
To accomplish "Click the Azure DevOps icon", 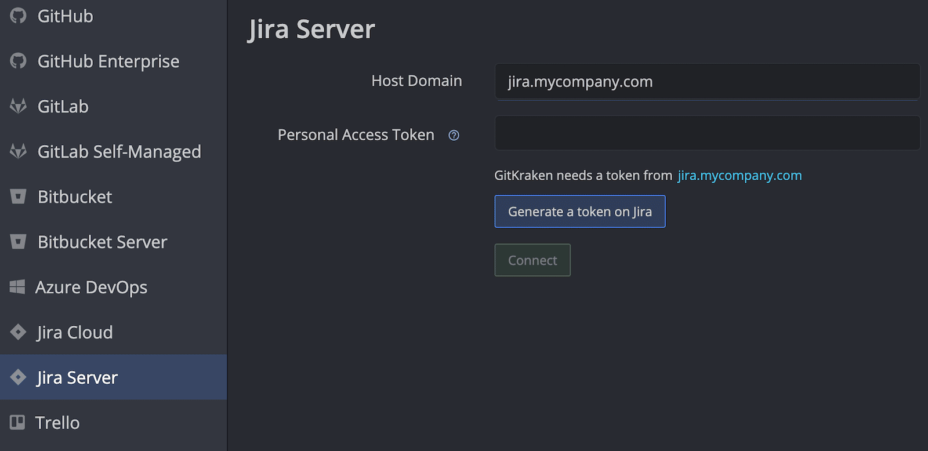I will pyautogui.click(x=18, y=287).
